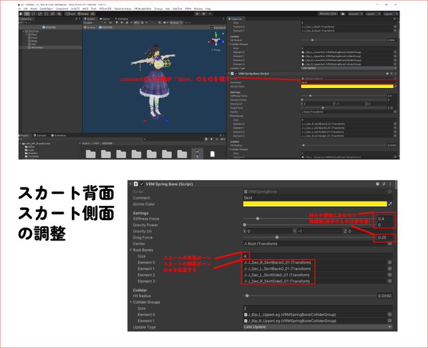Open Update Type dropdown showing Late Update in enlarged inspector
The width and height of the screenshot is (428, 348).
[318, 327]
